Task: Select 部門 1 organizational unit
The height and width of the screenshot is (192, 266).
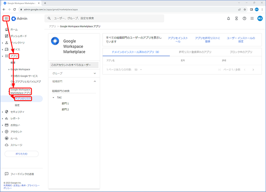Action: coord(65,104)
